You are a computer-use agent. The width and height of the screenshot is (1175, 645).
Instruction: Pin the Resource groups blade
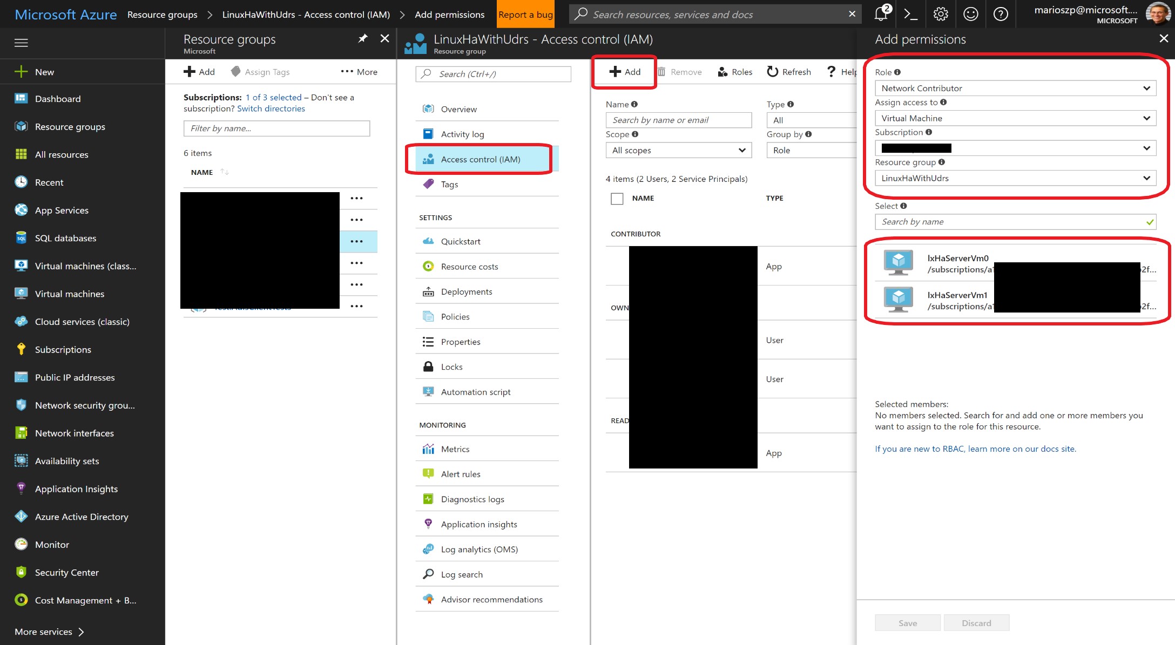[362, 38]
